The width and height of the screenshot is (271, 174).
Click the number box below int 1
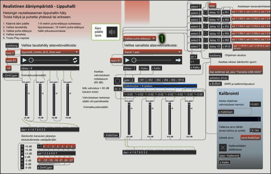(195, 62)
